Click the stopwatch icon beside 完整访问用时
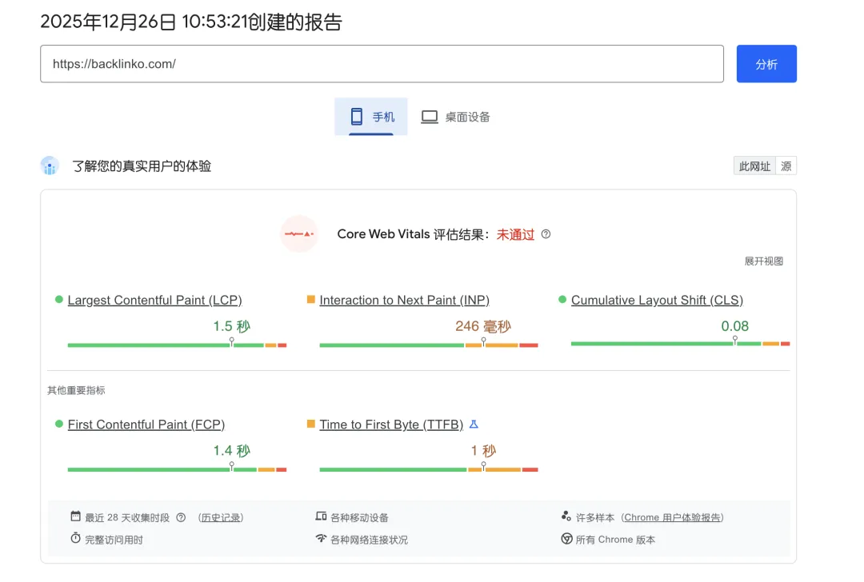The height and width of the screenshot is (582, 864). tap(76, 539)
